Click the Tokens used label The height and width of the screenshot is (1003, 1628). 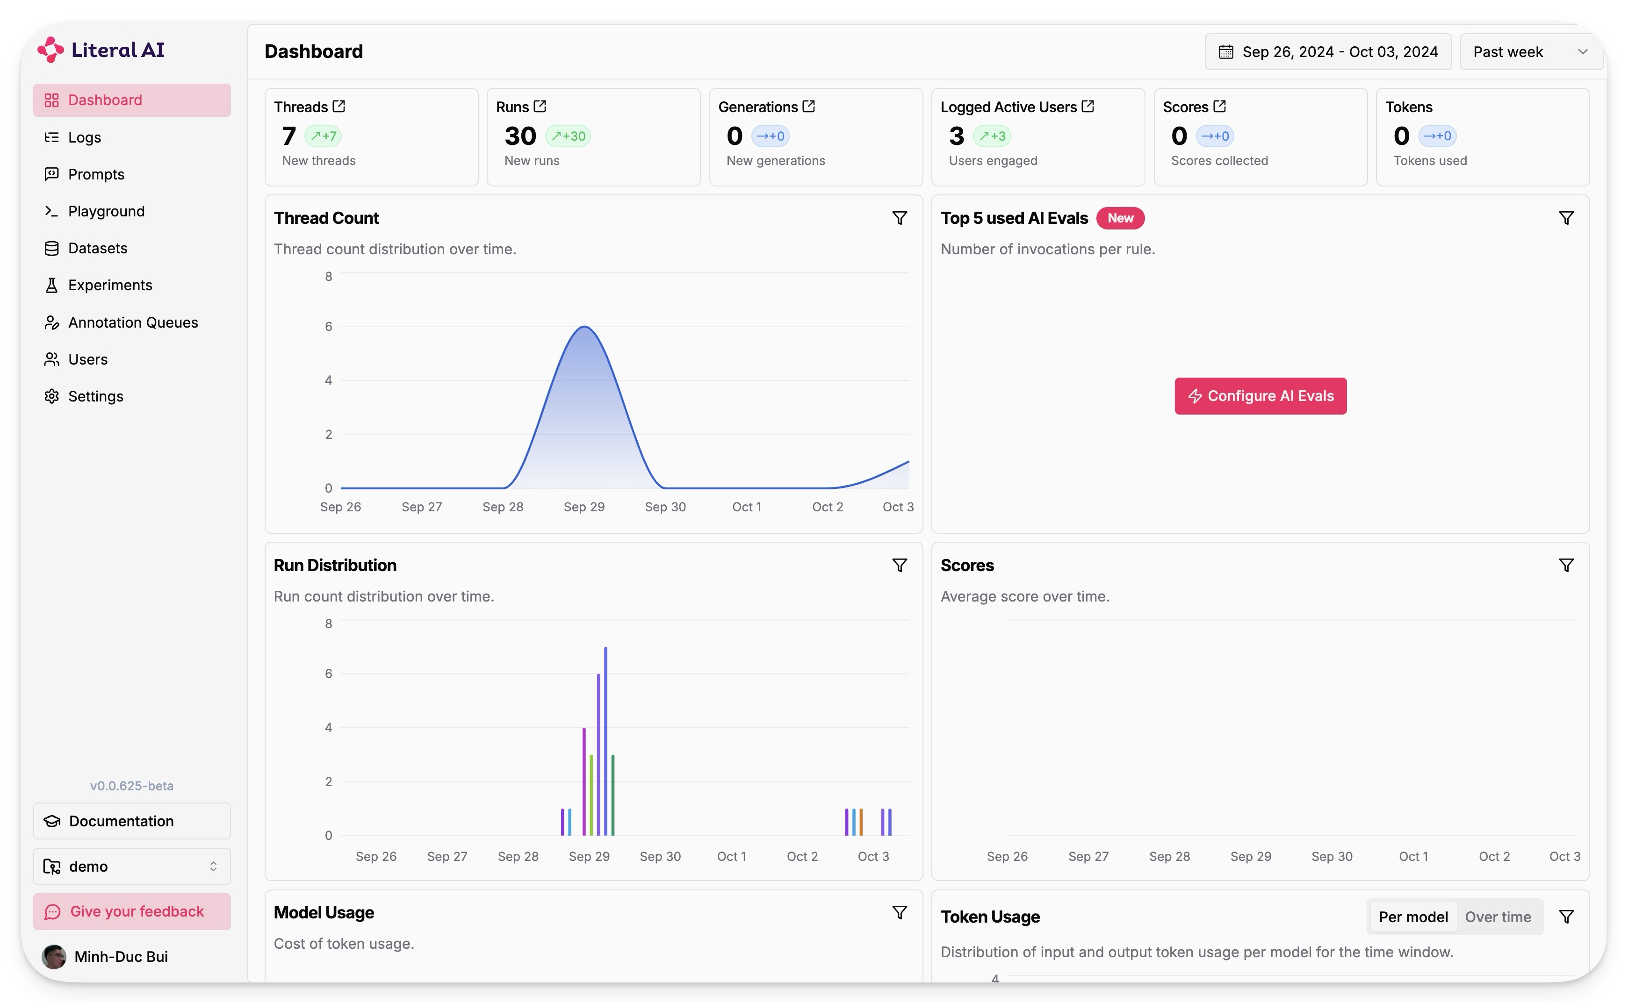[1430, 160]
